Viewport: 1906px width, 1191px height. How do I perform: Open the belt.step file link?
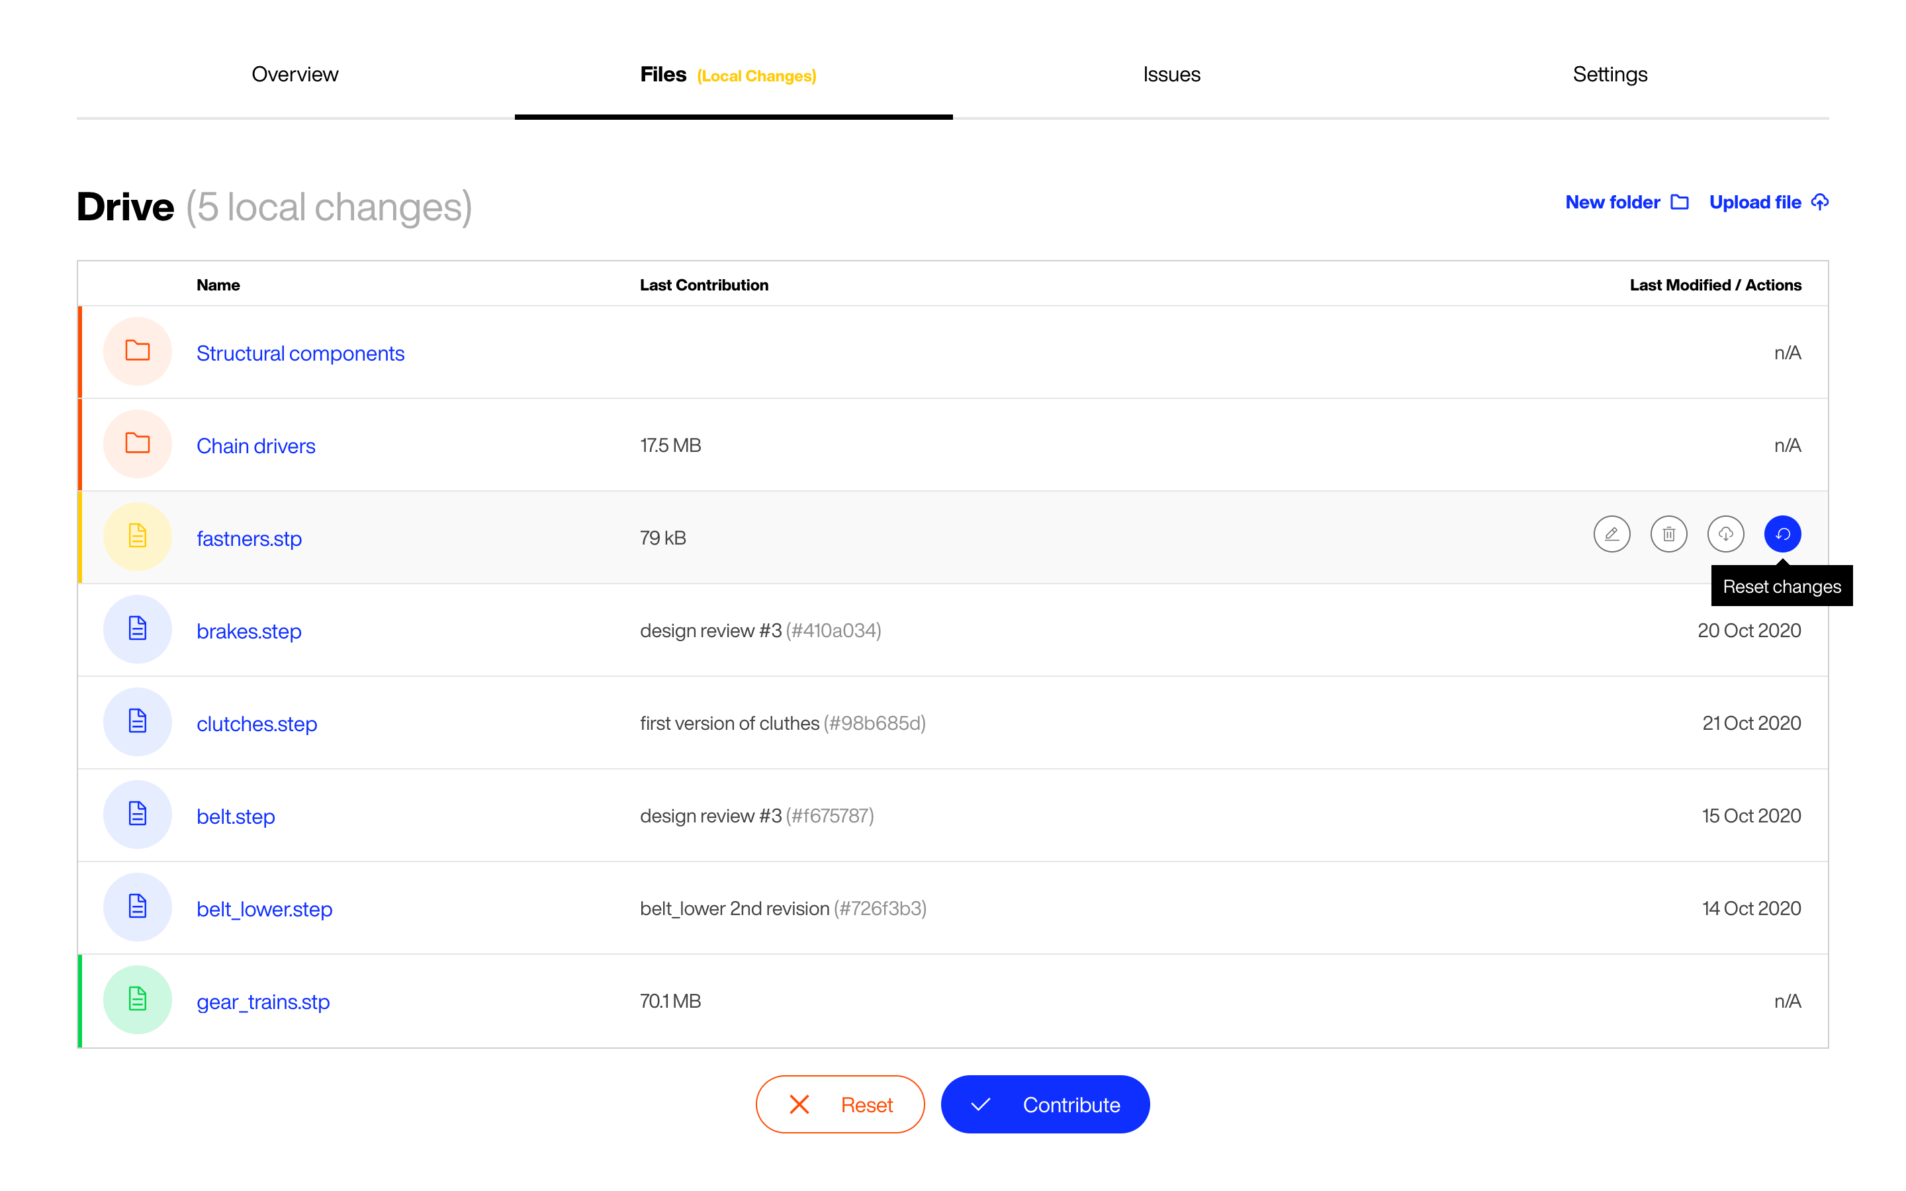click(x=236, y=816)
